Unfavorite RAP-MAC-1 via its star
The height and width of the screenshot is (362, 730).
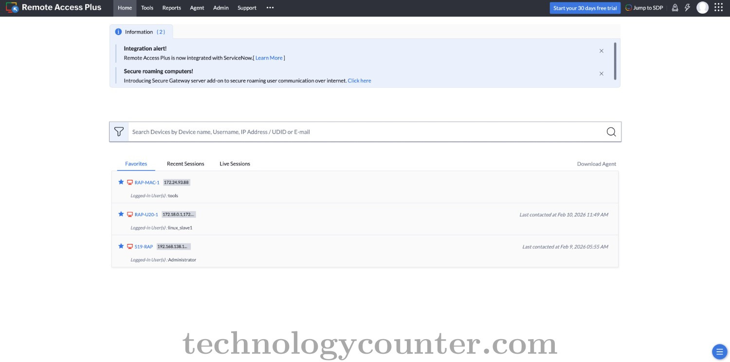[x=121, y=182]
